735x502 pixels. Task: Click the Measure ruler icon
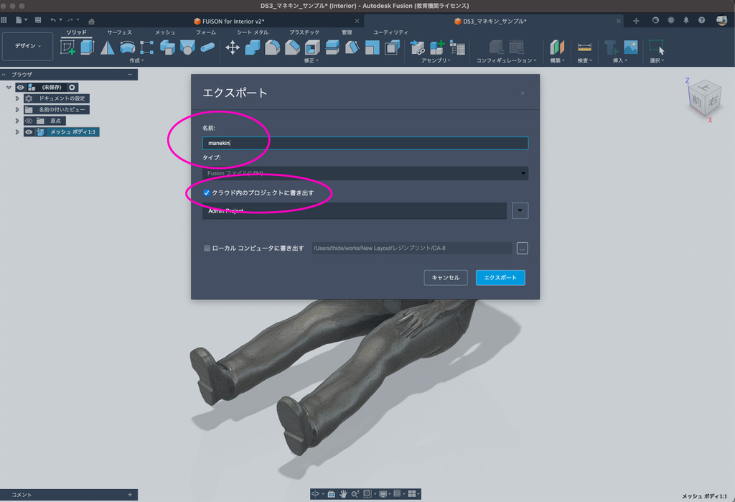(584, 47)
